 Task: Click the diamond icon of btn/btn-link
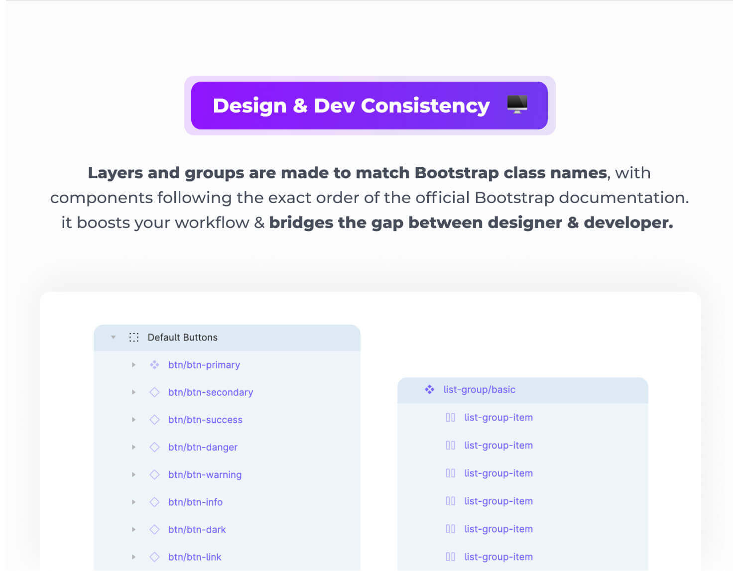(154, 557)
